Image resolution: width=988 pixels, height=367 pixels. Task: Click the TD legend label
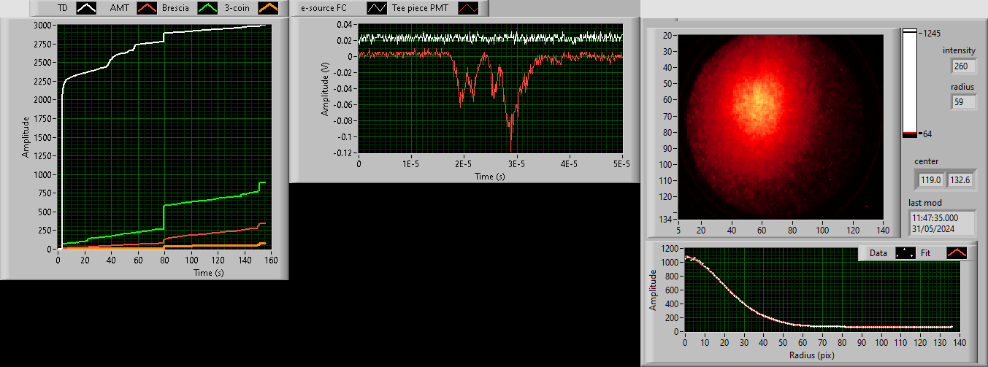click(x=61, y=8)
